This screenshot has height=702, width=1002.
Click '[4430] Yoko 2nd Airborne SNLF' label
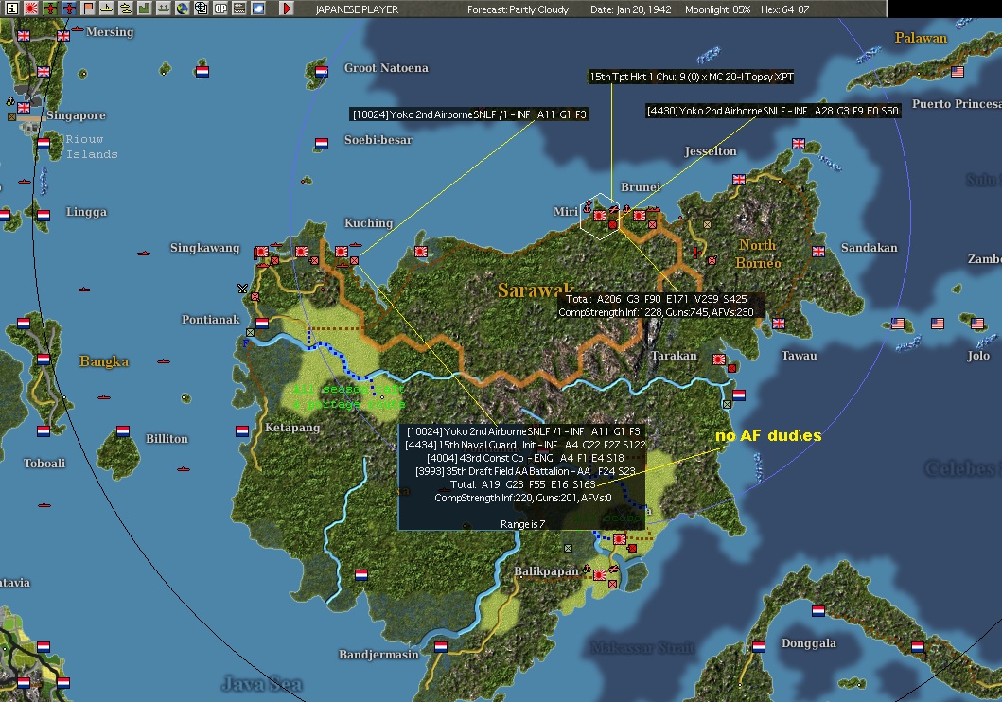point(773,111)
